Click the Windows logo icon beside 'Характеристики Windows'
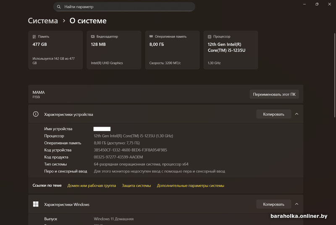The image size is (336, 225). 36,204
